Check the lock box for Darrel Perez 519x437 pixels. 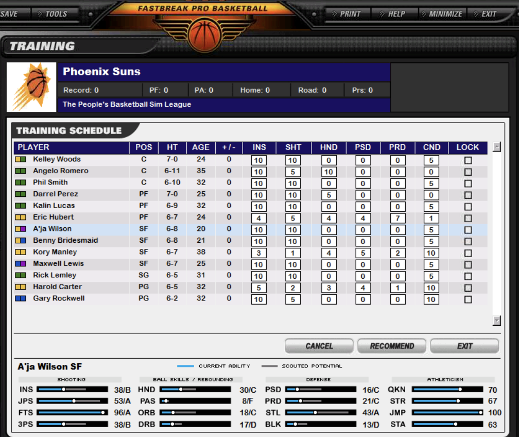click(468, 195)
